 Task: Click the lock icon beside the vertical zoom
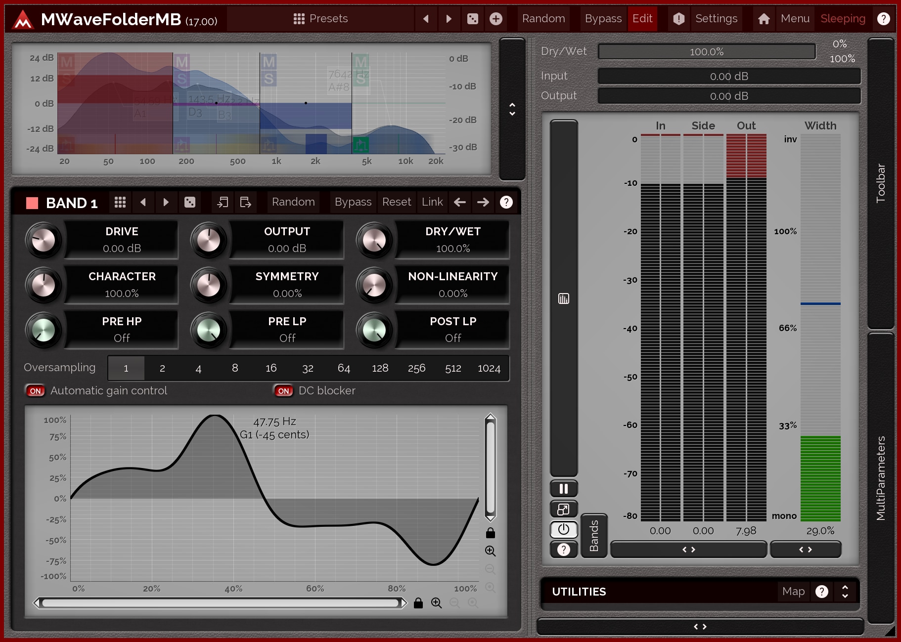490,533
